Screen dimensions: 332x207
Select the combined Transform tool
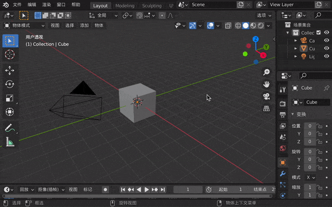point(10,112)
